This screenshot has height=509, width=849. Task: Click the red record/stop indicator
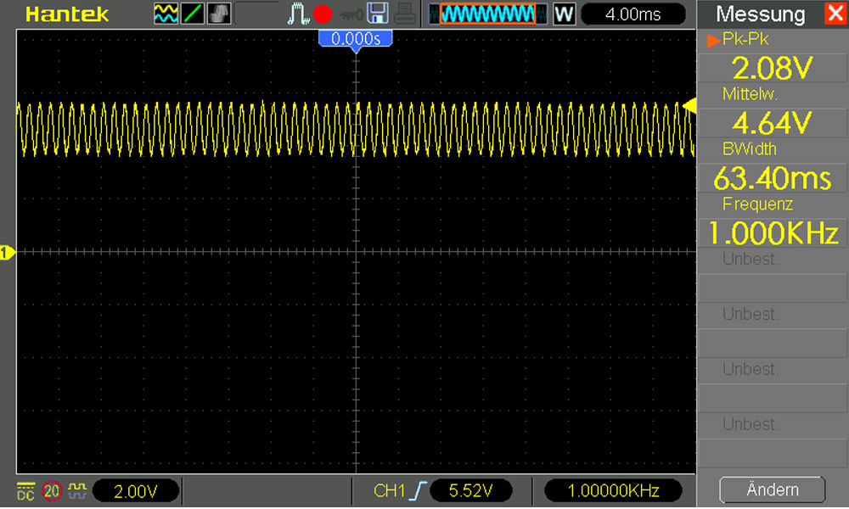coord(323,14)
